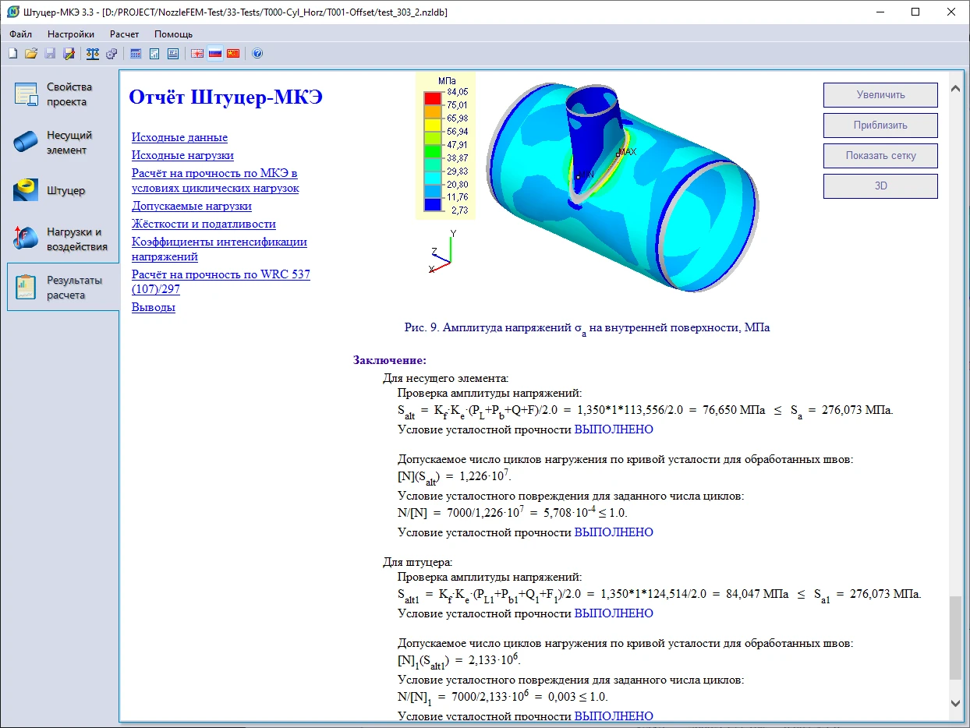Select the Несущий элемент tab
Screen dimensions: 970x728
point(61,143)
